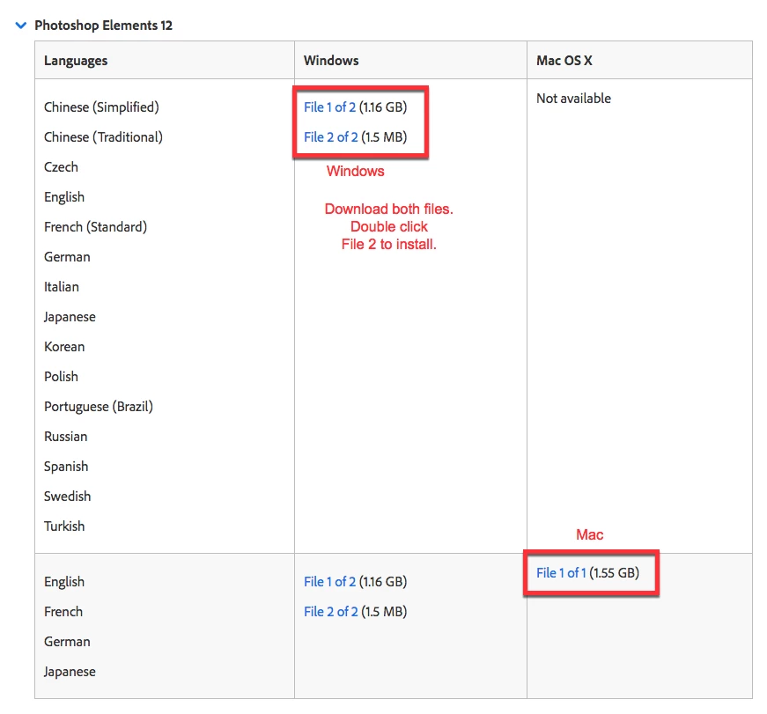Viewport: 767px width, 714px height.
Task: Select the Swedish language entry
Action: tap(68, 497)
